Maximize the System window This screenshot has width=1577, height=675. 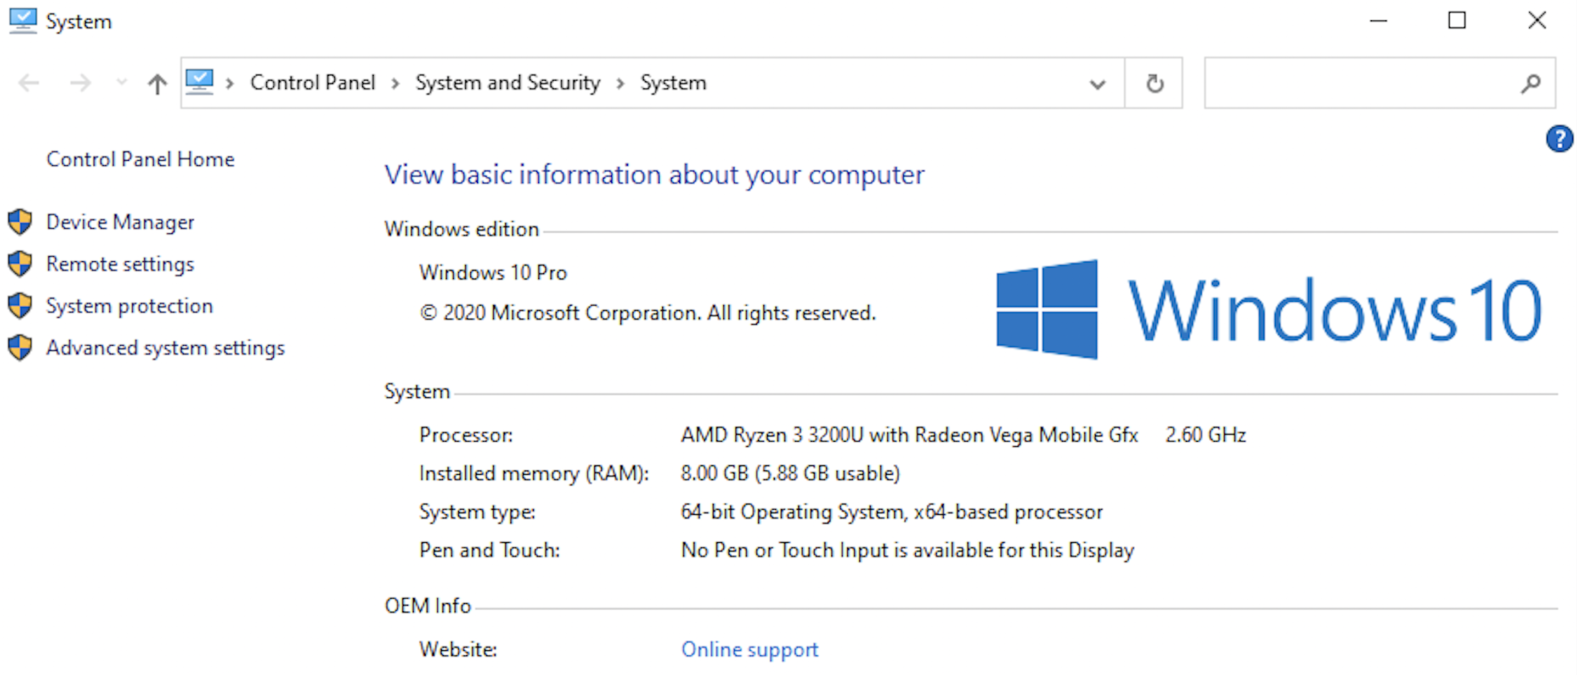coord(1456,21)
